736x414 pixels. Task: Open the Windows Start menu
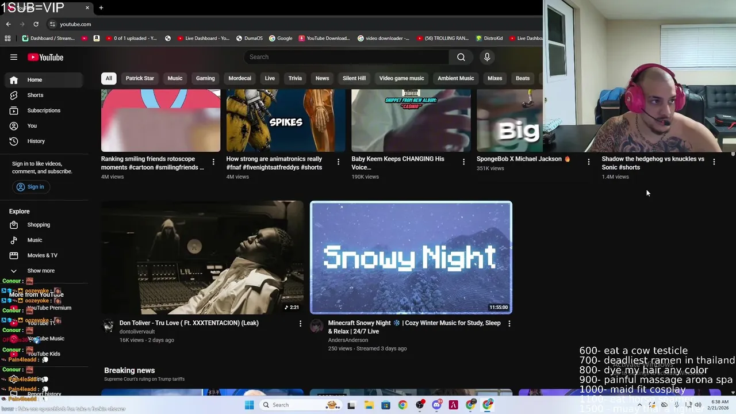[x=249, y=405]
